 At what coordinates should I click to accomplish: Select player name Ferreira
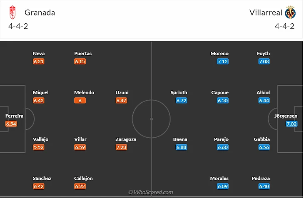point(14,116)
